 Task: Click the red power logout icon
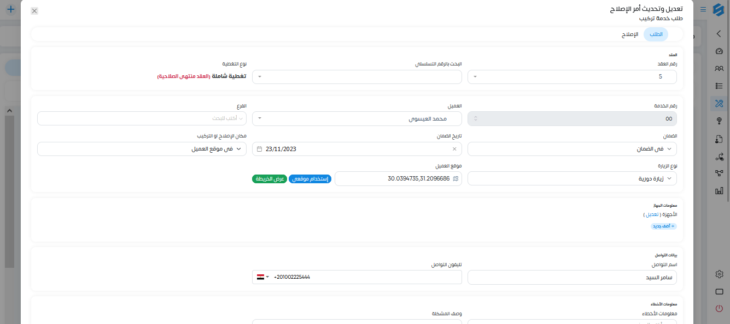(x=719, y=309)
